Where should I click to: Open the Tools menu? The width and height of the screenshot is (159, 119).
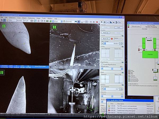[44, 18]
